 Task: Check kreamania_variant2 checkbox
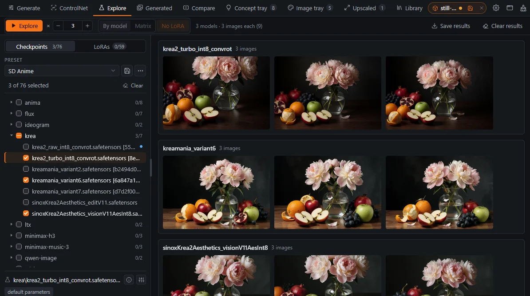pyautogui.click(x=26, y=169)
